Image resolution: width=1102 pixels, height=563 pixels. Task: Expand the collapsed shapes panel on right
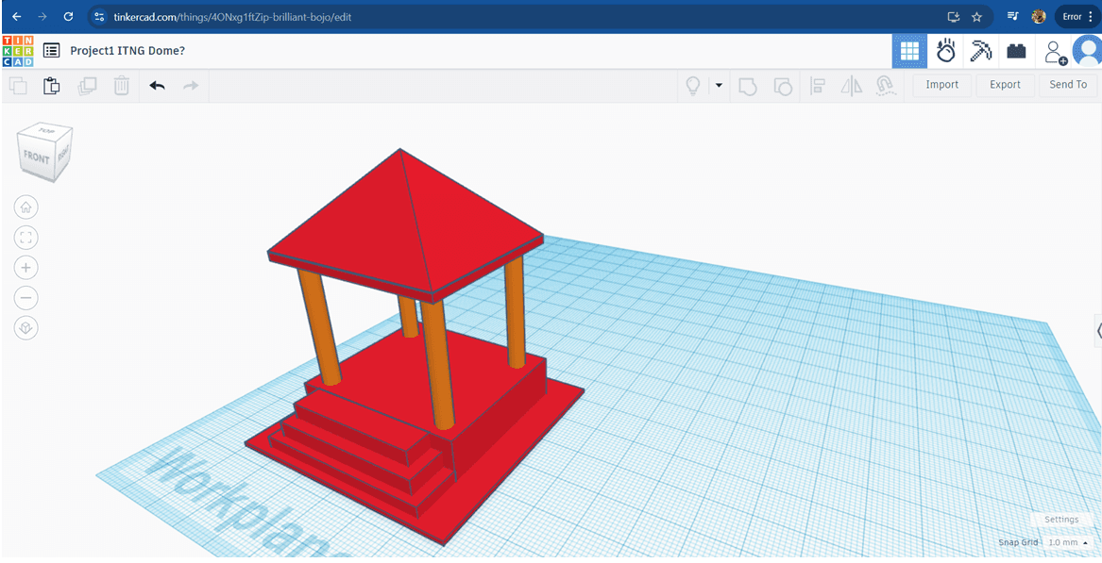coord(1097,330)
